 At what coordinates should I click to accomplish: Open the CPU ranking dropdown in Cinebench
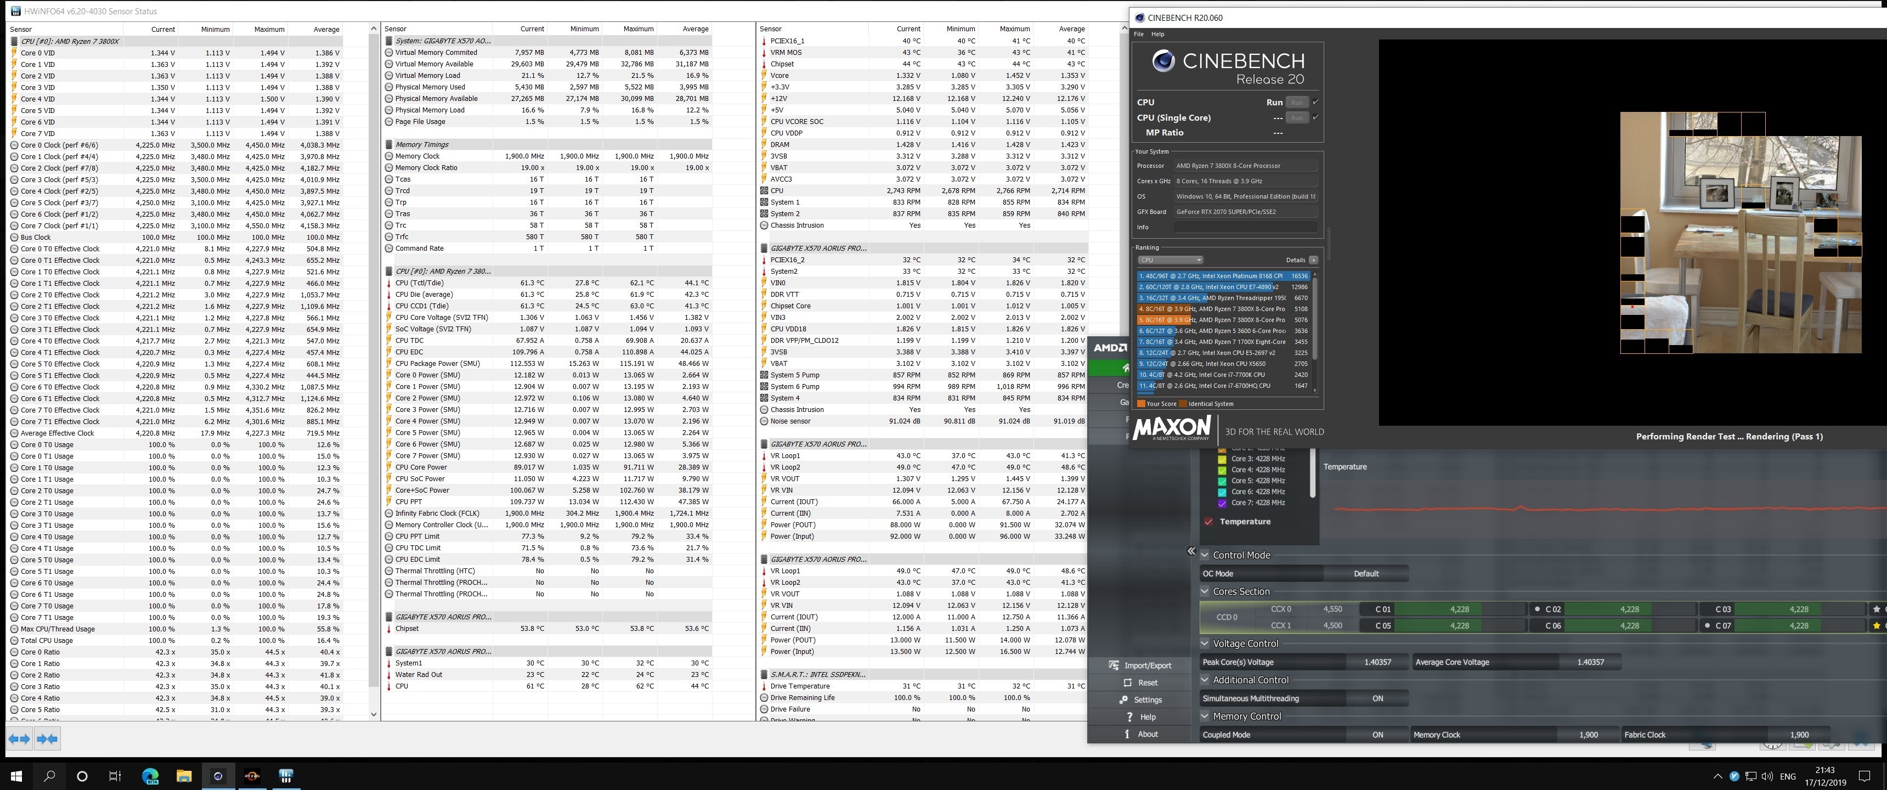pyautogui.click(x=1170, y=260)
